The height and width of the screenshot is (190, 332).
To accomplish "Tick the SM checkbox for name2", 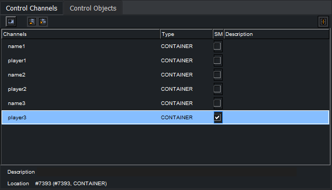I will pyautogui.click(x=217, y=74).
